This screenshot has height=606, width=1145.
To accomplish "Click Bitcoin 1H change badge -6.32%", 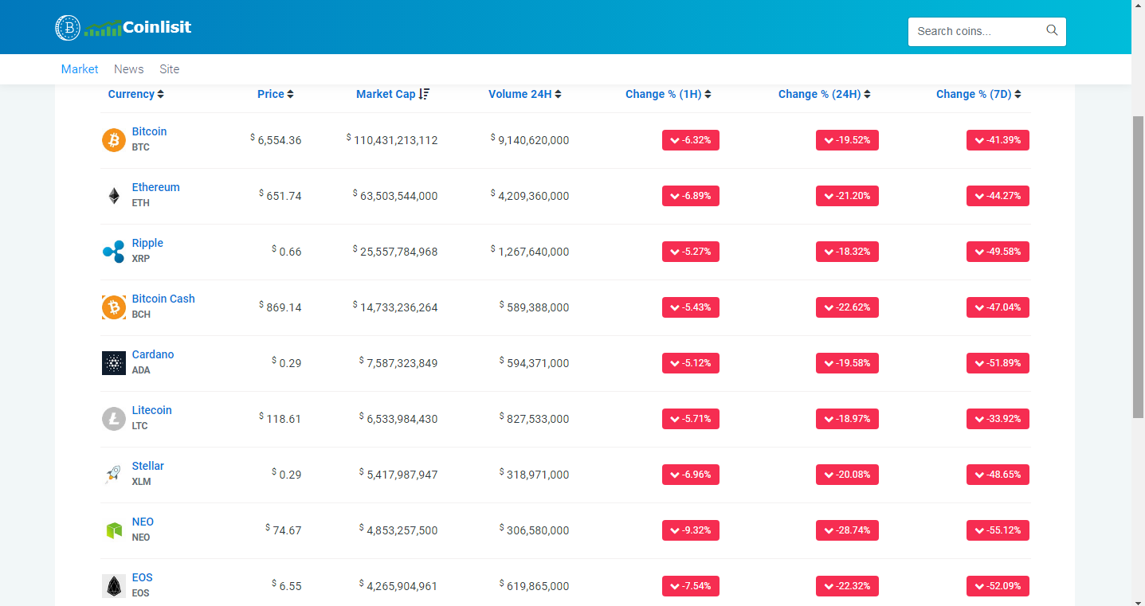I will [691, 140].
